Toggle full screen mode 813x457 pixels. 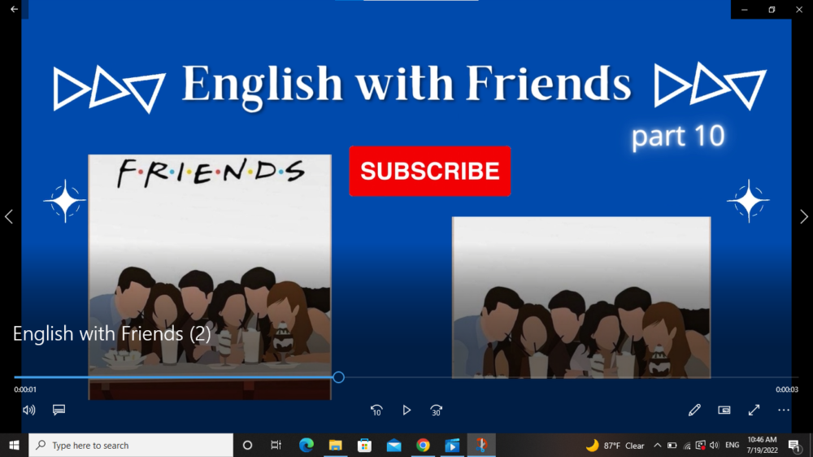(x=754, y=411)
